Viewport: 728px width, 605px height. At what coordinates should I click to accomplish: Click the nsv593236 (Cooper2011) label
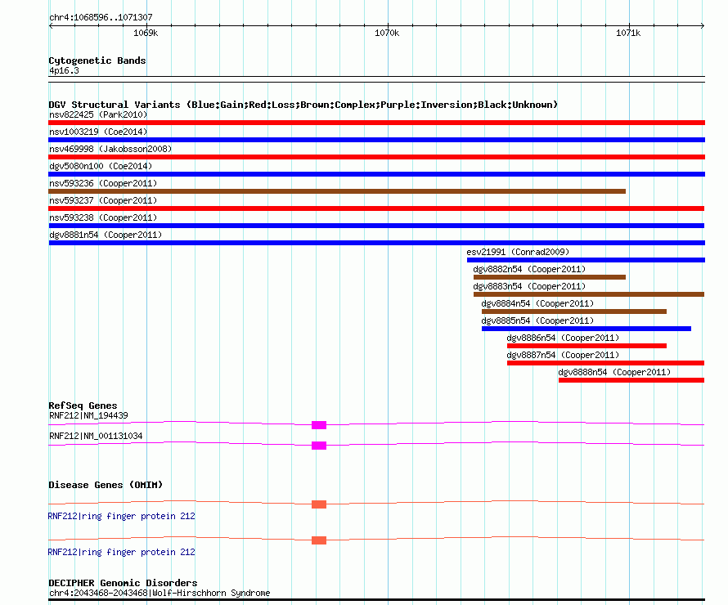103,183
